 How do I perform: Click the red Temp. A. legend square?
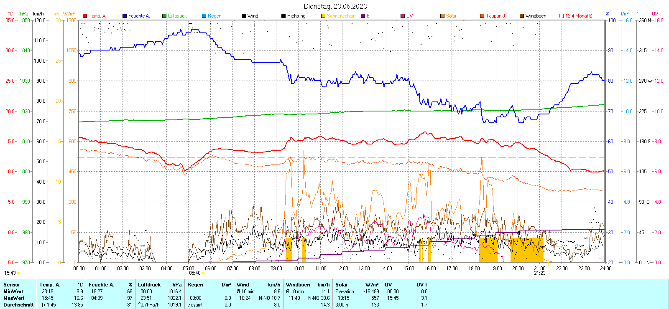click(85, 16)
